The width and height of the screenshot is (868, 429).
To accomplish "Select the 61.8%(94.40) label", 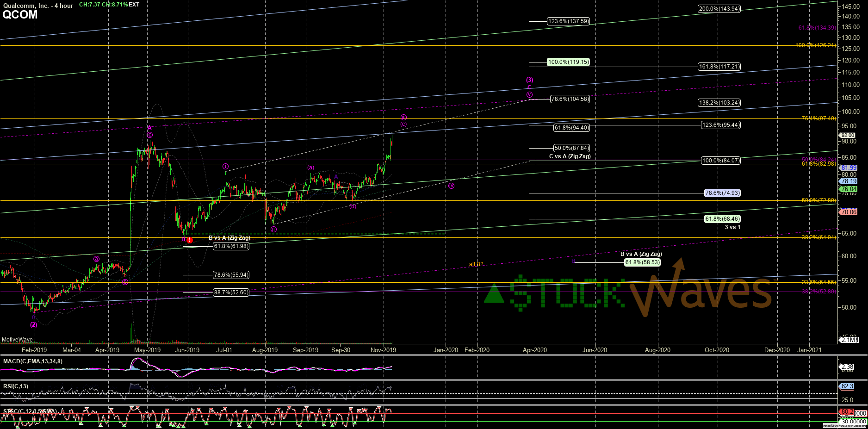I will 572,128.
